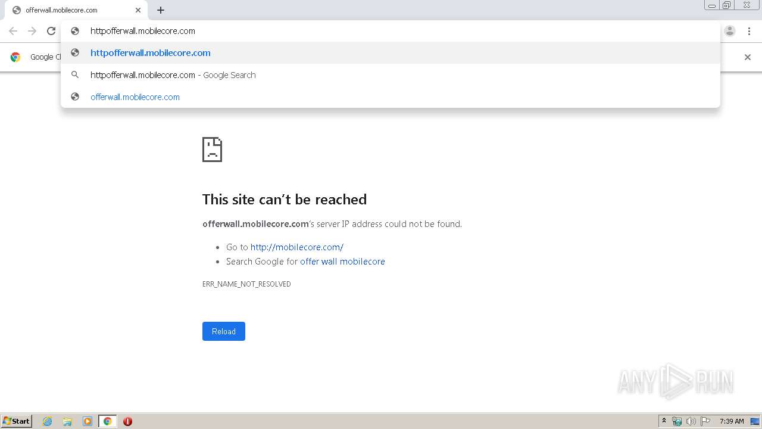Click the Reload button
The image size is (762, 429).
point(224,331)
